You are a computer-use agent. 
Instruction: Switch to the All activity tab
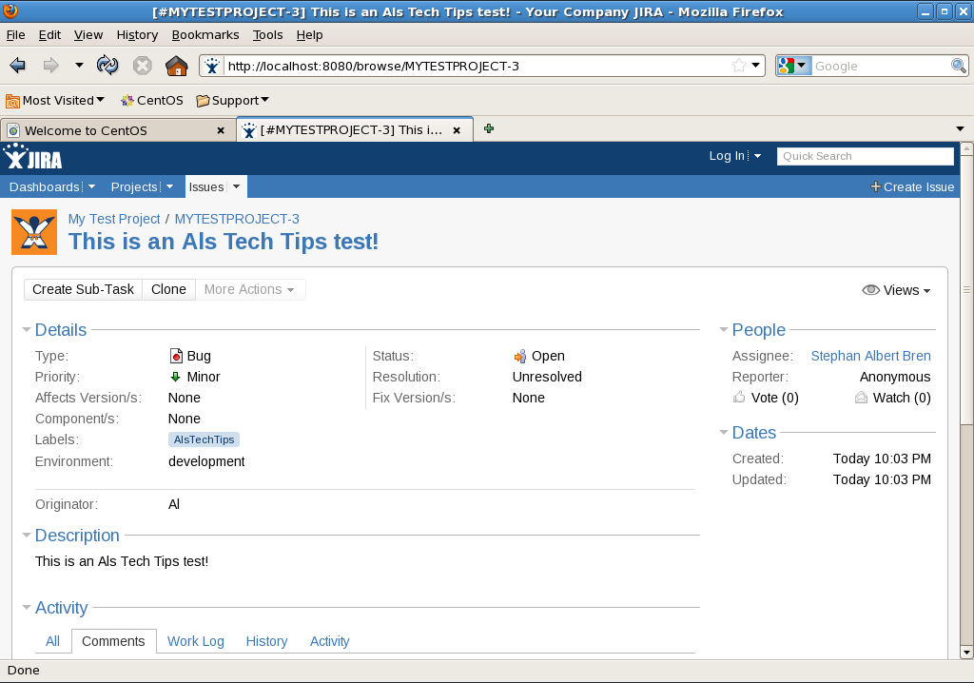coord(53,641)
